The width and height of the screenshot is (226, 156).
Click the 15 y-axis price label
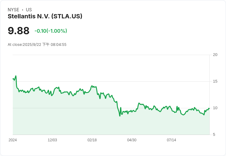click(215, 81)
